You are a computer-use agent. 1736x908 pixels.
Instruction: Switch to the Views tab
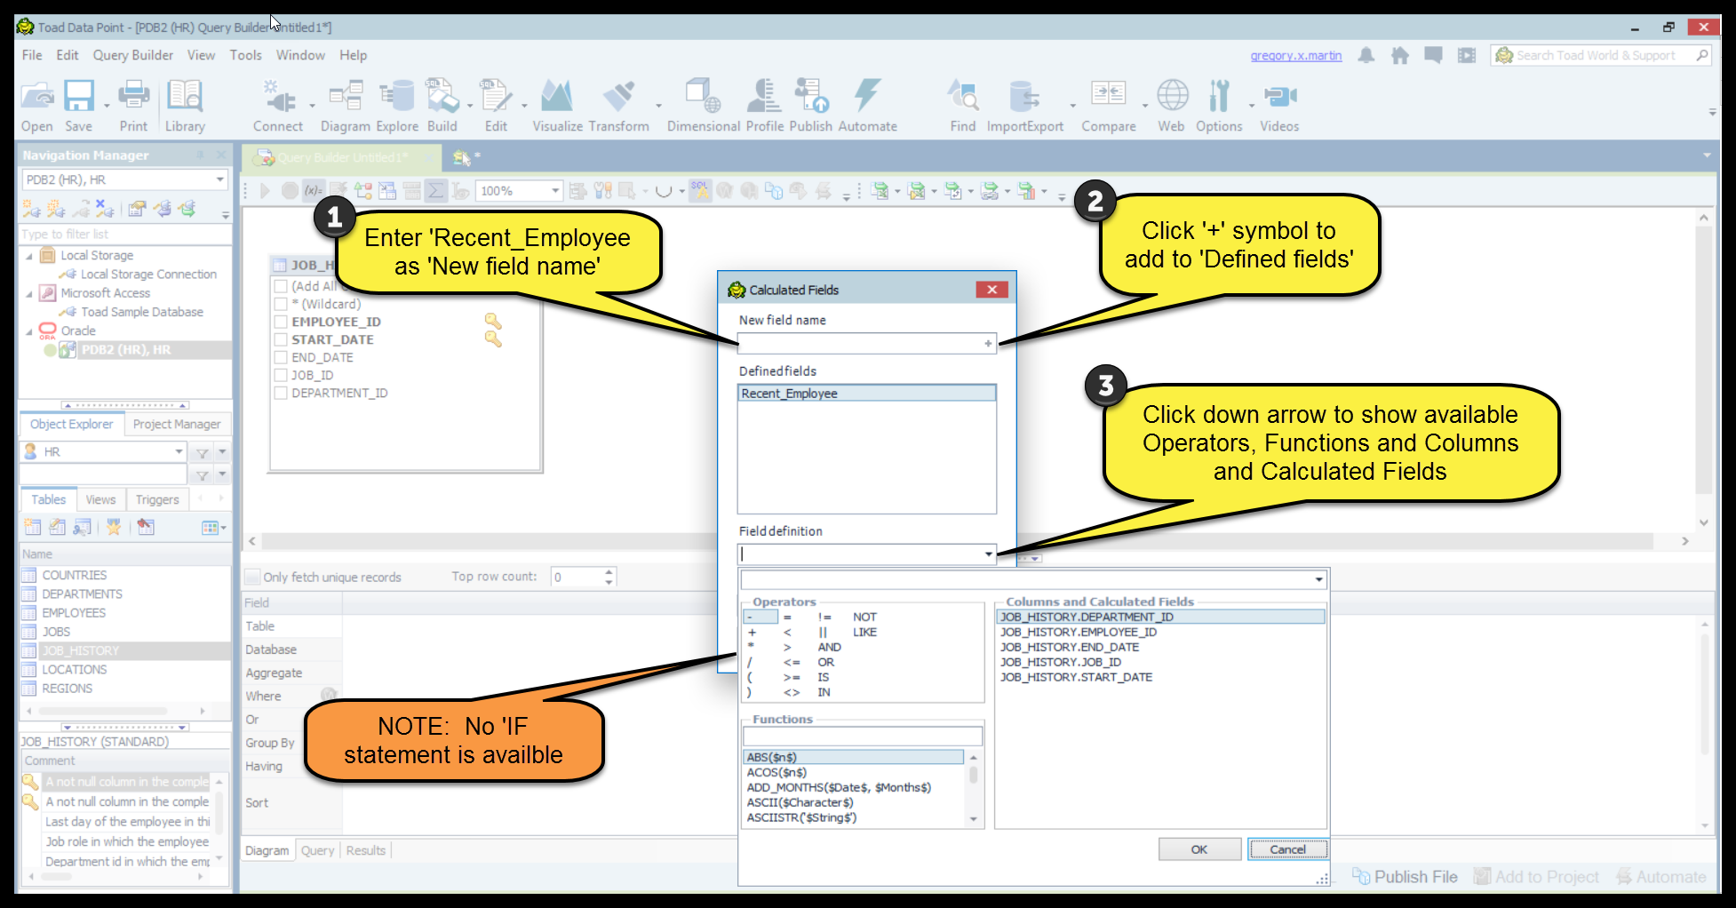click(100, 499)
